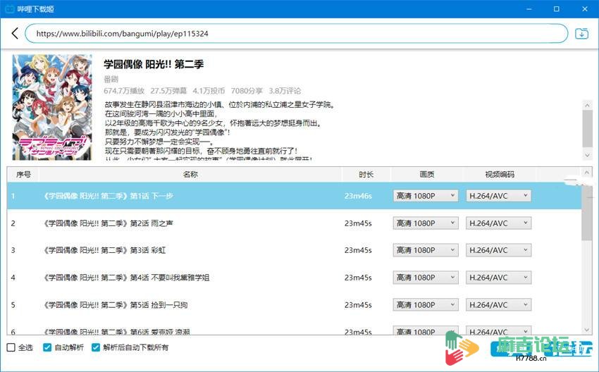The height and width of the screenshot is (372, 599).
Task: Click the 27.5万弹幕 danmaku count
Action: tap(168, 91)
